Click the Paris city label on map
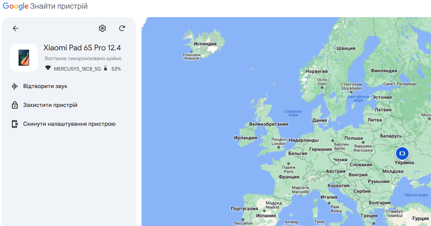Screen dimensions: 431x226 pos(288,169)
